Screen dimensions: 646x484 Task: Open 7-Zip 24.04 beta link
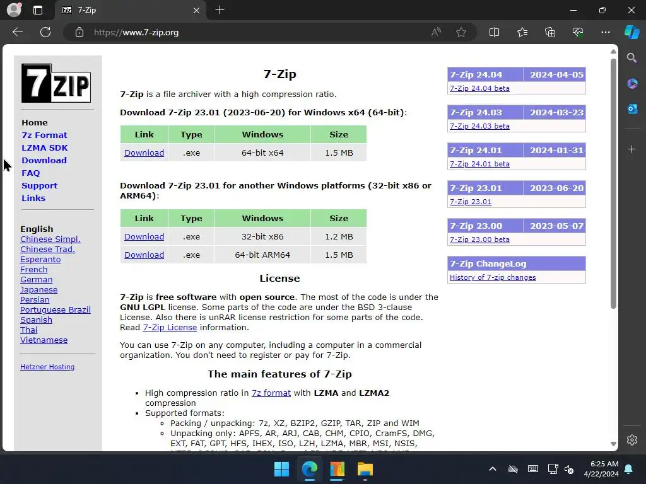[479, 88]
